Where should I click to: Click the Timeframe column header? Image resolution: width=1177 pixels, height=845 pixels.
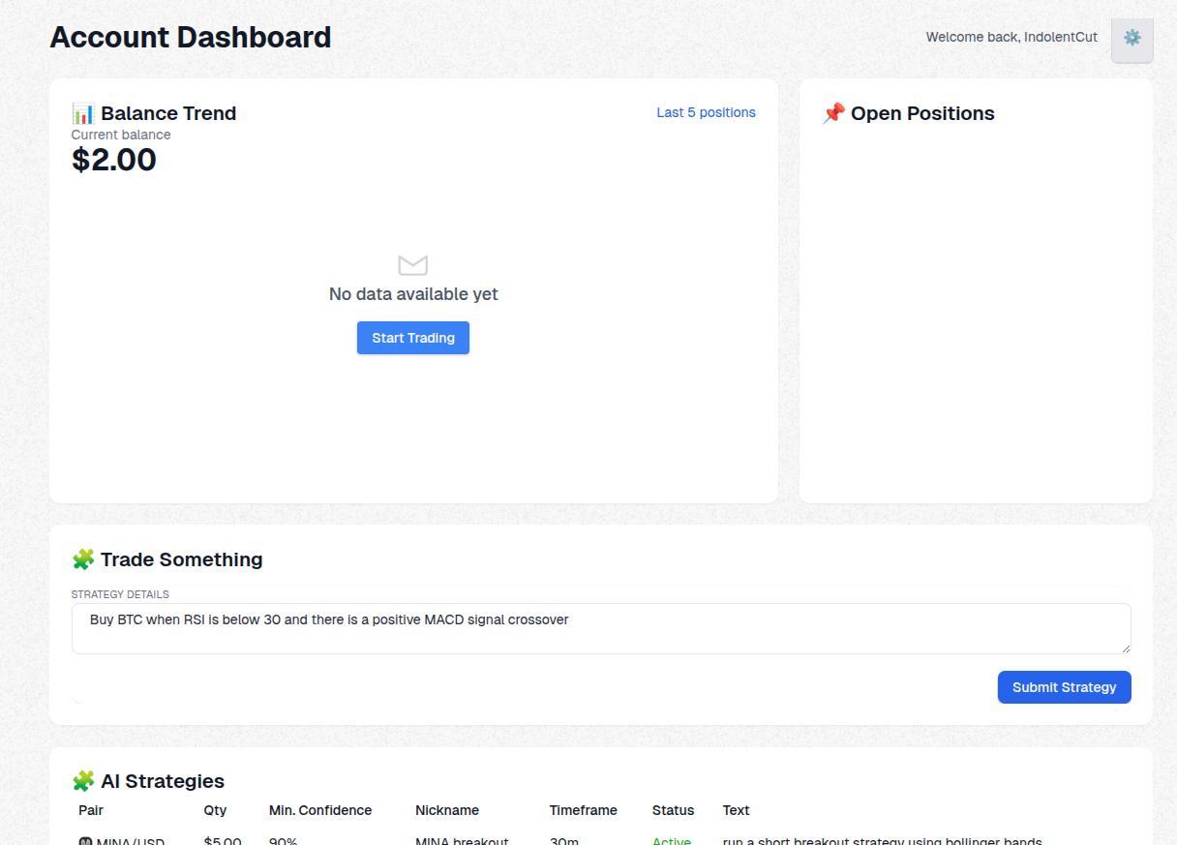[584, 810]
